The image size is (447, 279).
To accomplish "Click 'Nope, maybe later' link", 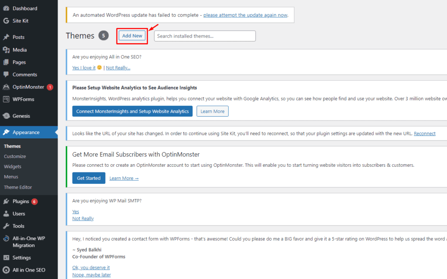I will pos(92,275).
